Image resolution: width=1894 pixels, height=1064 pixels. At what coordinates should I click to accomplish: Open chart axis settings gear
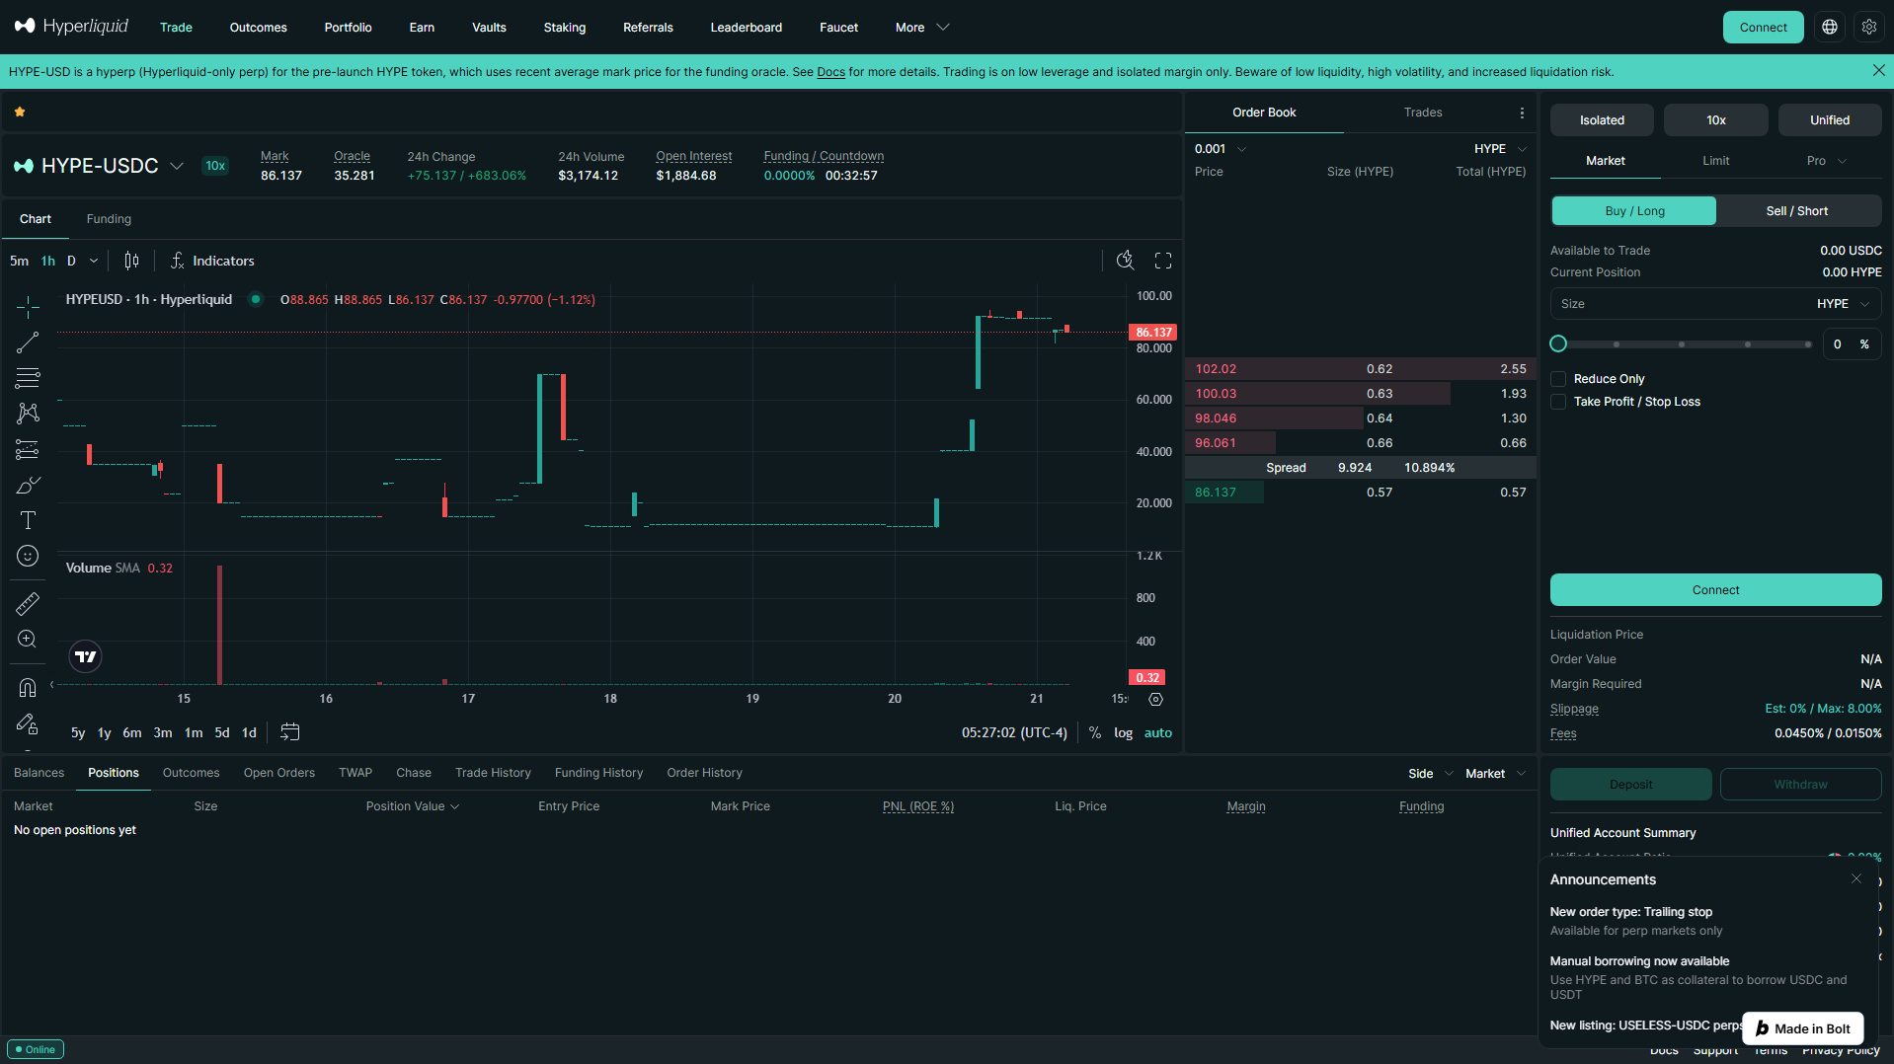point(1155,699)
